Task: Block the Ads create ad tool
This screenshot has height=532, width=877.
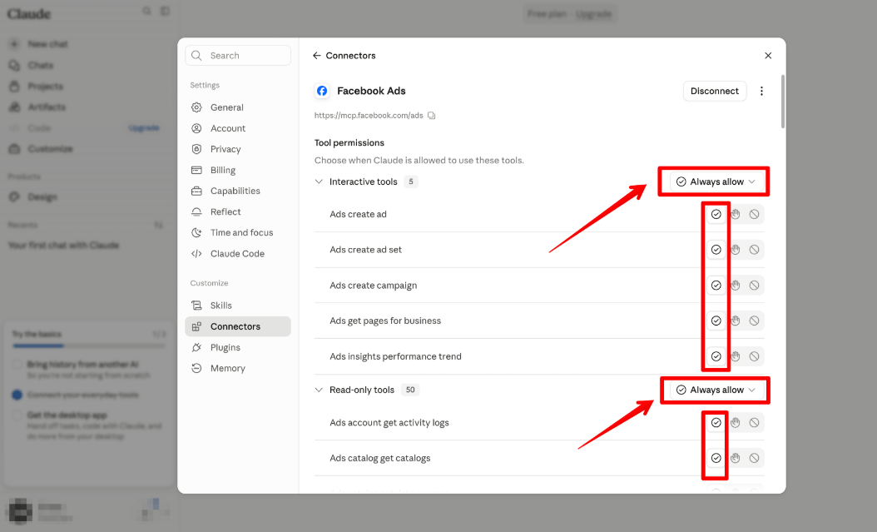Action: 754,214
